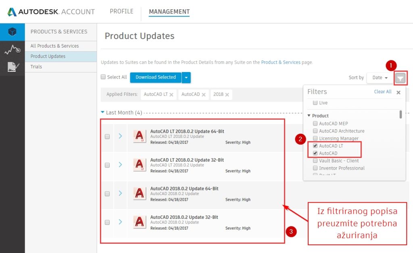Uncheck the AutoCAD LT filter checkbox

pos(315,146)
